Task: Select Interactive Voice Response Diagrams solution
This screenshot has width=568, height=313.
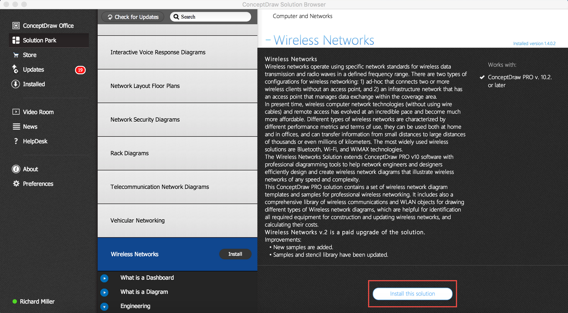Action: pyautogui.click(x=178, y=52)
